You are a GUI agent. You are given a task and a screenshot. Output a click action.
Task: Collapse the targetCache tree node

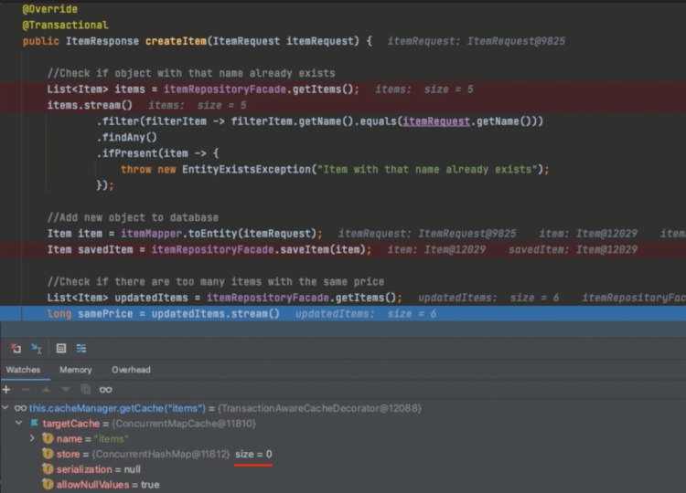(20, 424)
